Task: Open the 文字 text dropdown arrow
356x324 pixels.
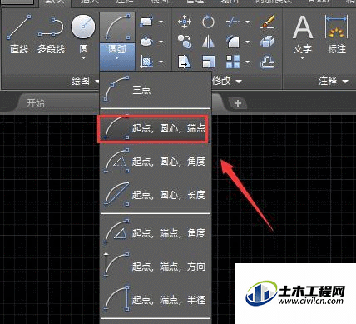Action: click(303, 57)
